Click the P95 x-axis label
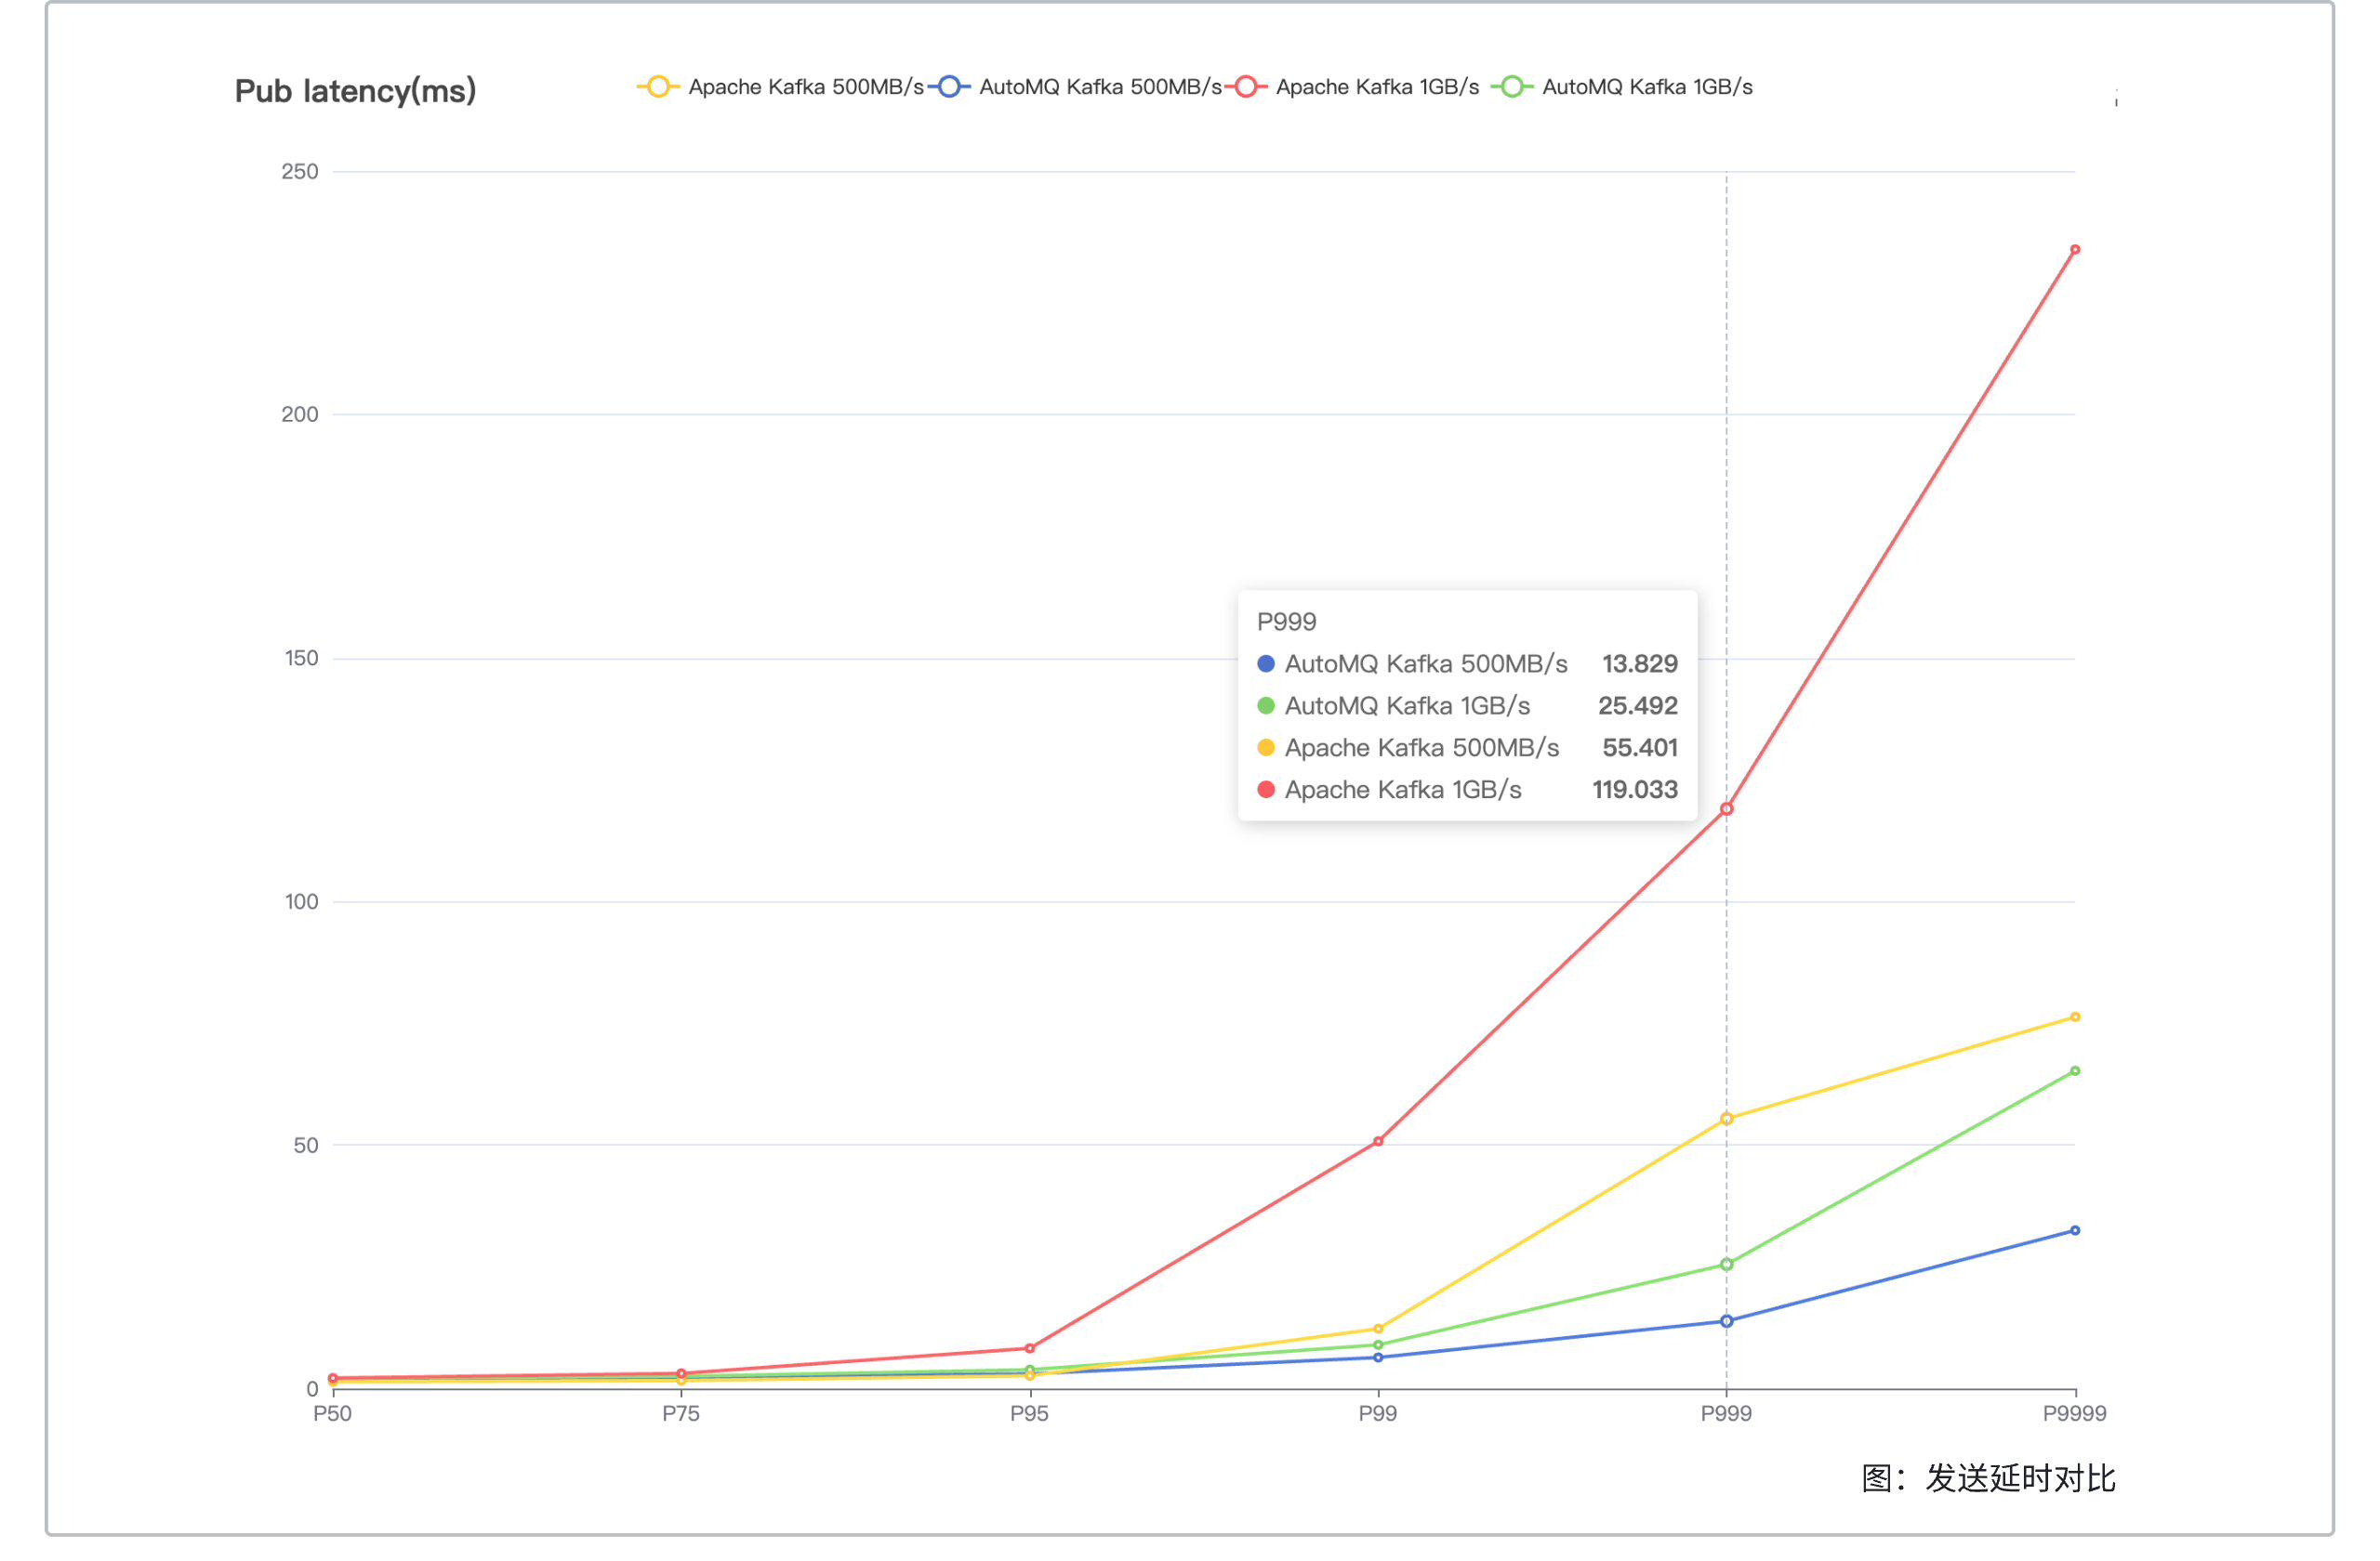 (1029, 1413)
